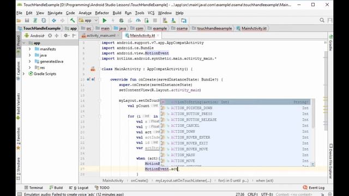The width and height of the screenshot is (349, 196).
Task: Click the onCreate() code breadcrumb
Action: (x=140, y=181)
